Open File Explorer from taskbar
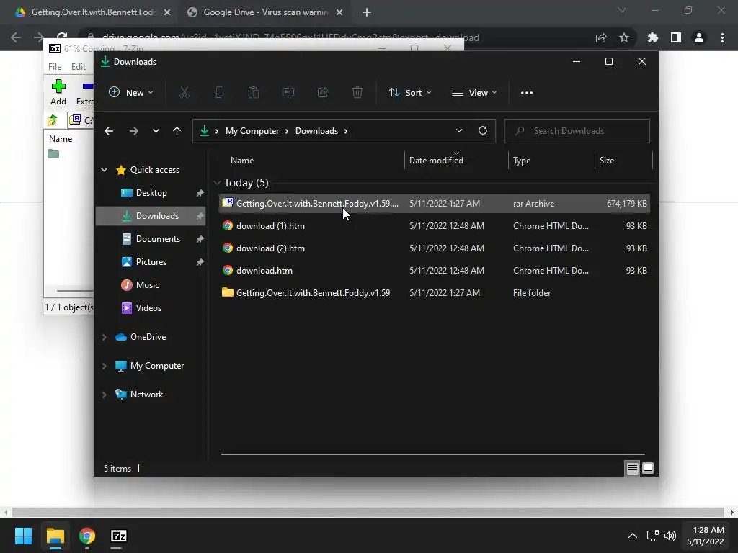 tap(55, 536)
